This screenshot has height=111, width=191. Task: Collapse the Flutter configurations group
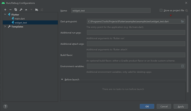click(5, 14)
